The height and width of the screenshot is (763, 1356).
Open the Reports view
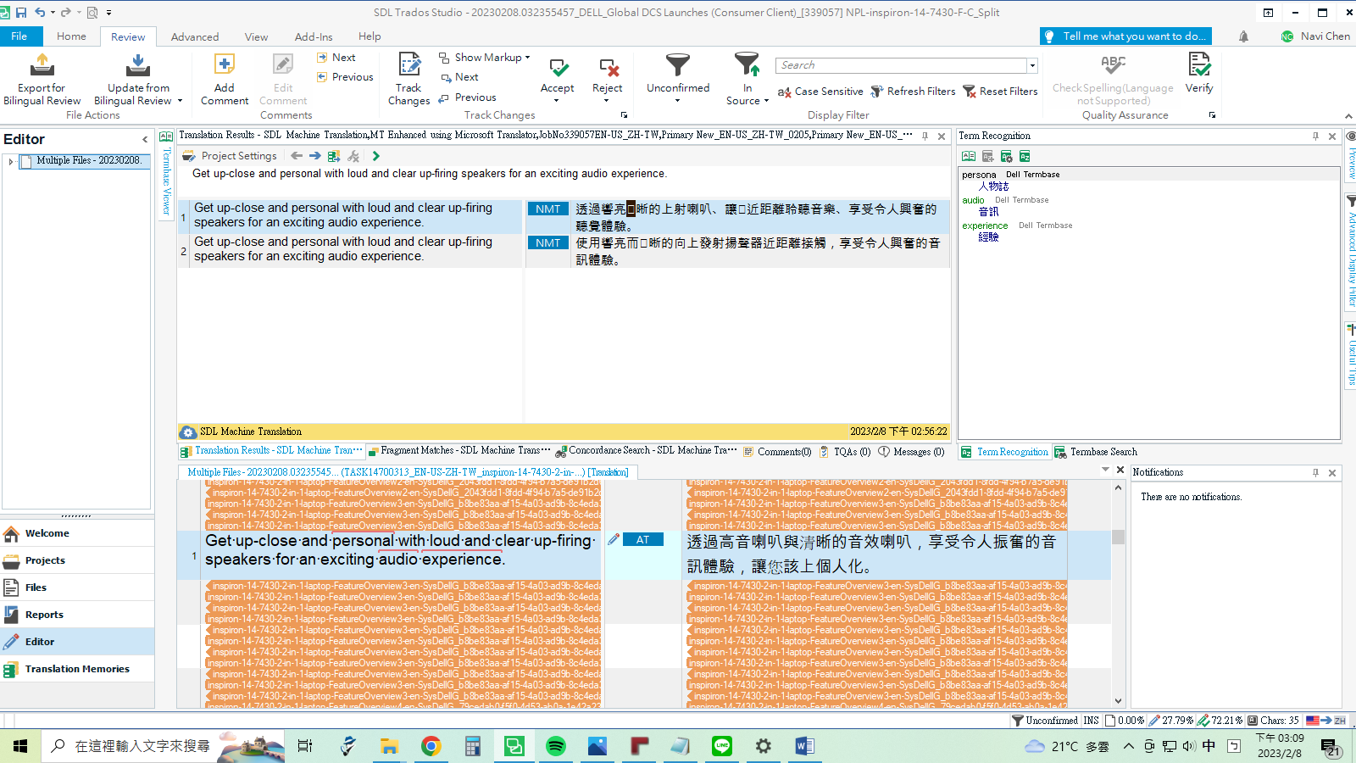point(77,615)
